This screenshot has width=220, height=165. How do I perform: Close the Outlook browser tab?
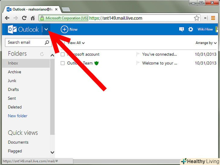click(x=56, y=9)
